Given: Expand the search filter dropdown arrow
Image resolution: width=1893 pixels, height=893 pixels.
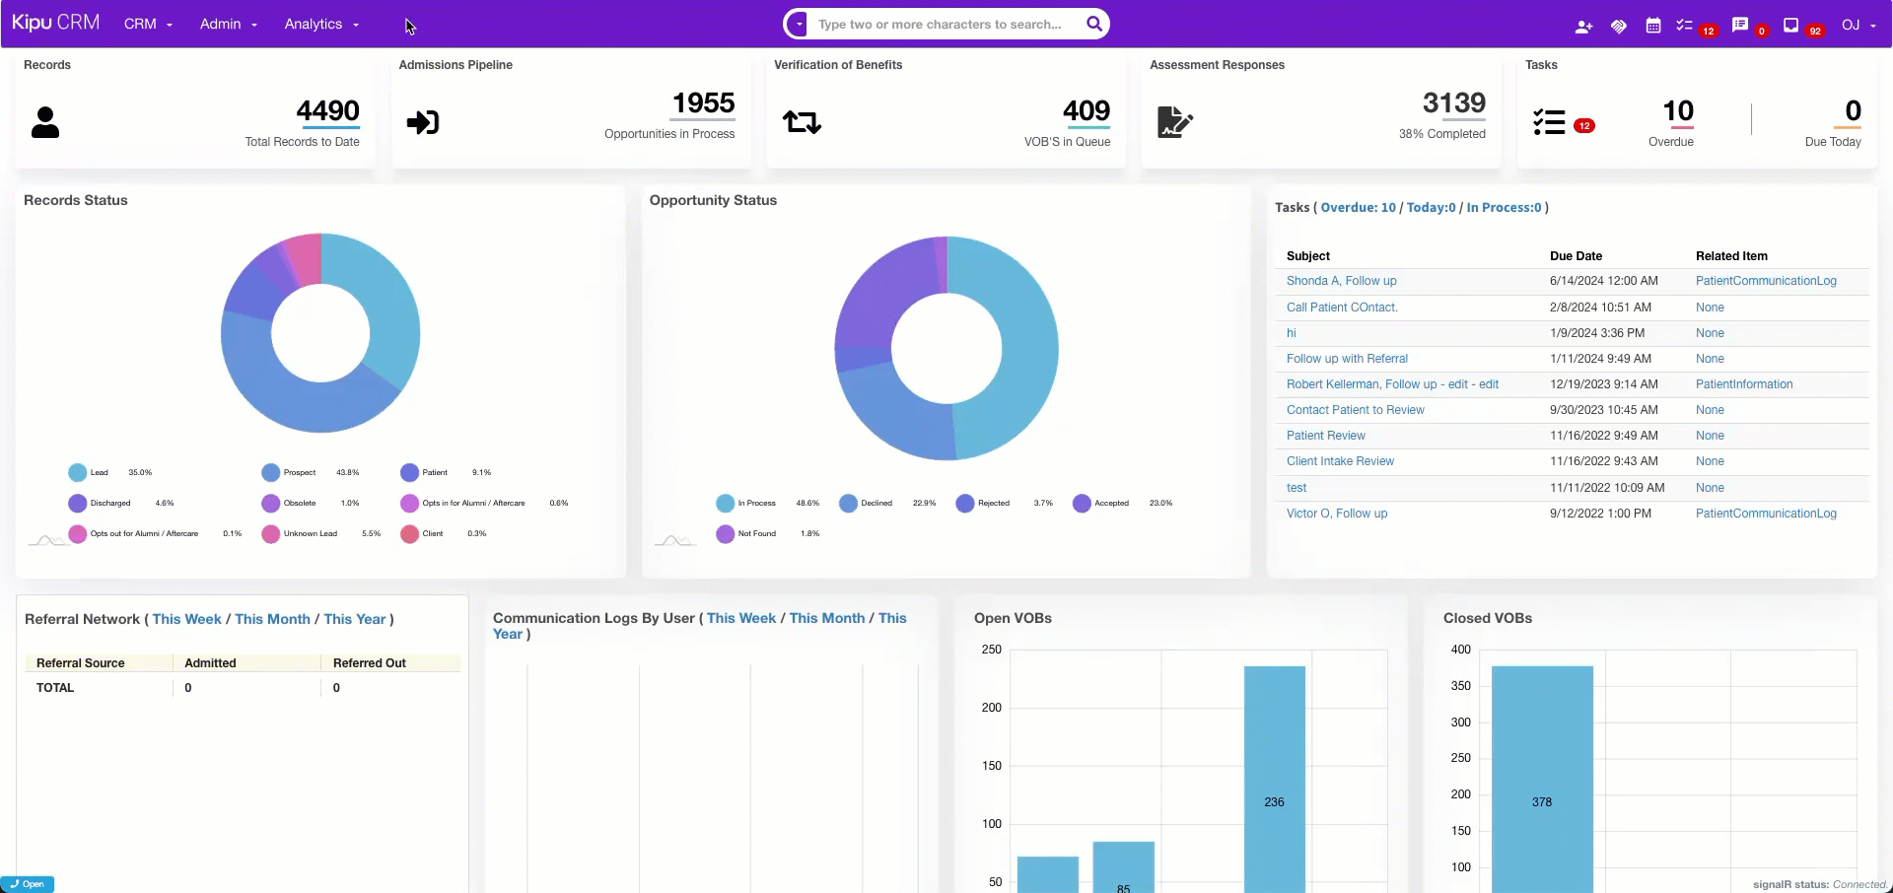Looking at the screenshot, I should [799, 25].
